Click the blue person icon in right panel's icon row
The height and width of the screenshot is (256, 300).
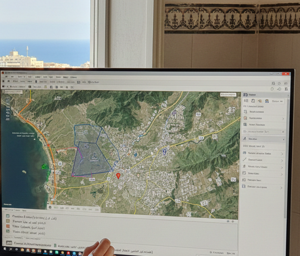[267, 101]
